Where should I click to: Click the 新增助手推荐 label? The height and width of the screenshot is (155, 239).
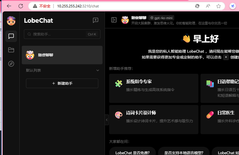121,69
